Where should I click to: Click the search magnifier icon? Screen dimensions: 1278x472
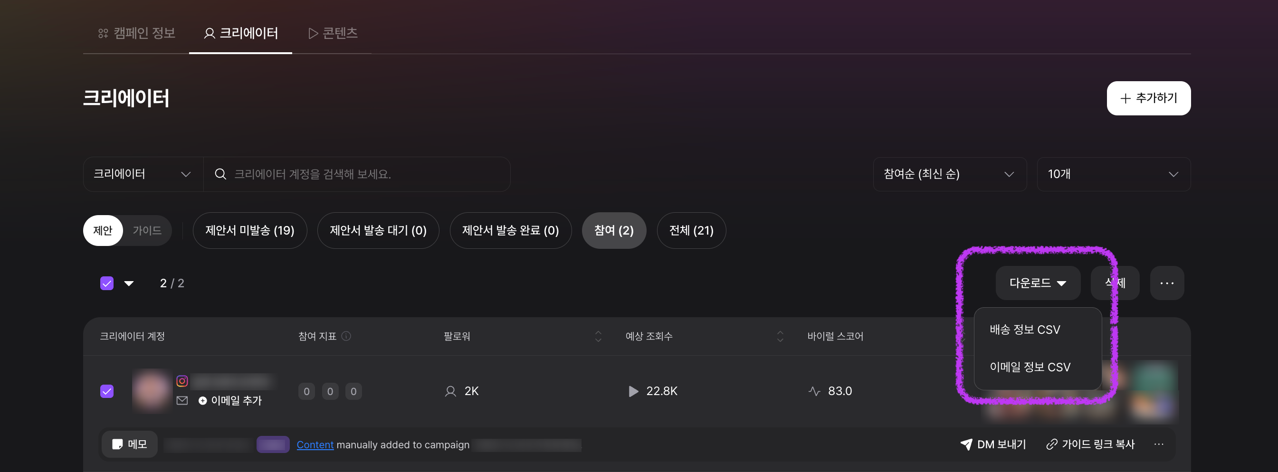coord(220,174)
